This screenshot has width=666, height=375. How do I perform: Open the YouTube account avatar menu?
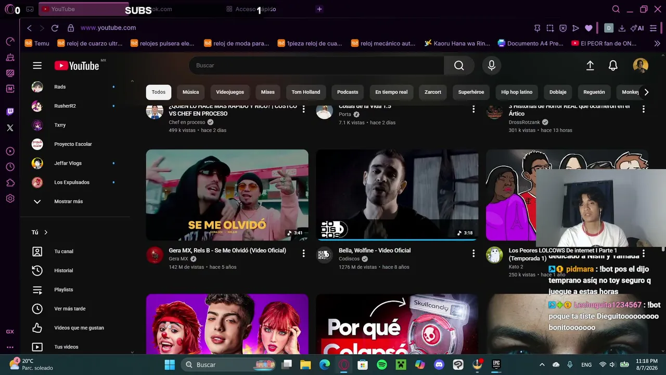[641, 66]
